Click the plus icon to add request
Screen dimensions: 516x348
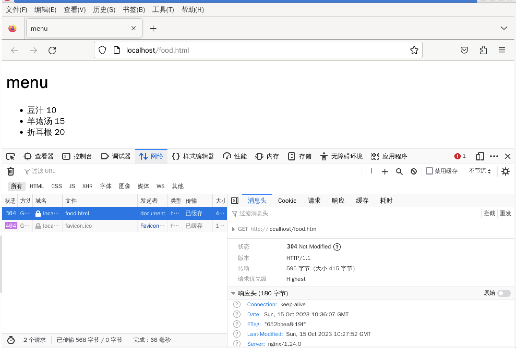(x=385, y=171)
